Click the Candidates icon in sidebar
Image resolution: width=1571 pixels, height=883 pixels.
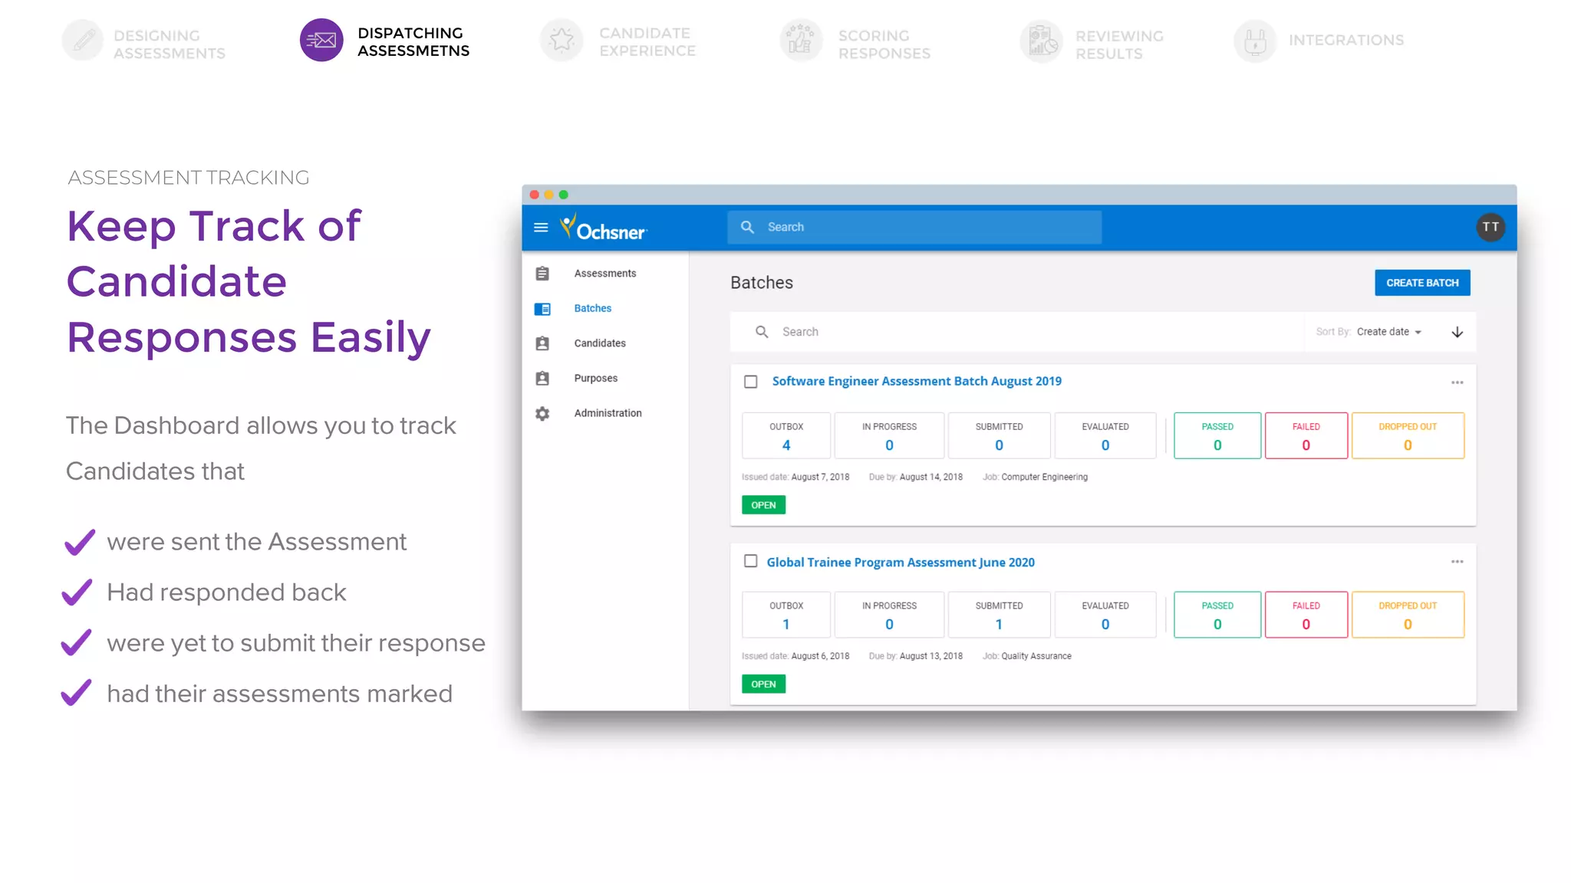coord(542,343)
